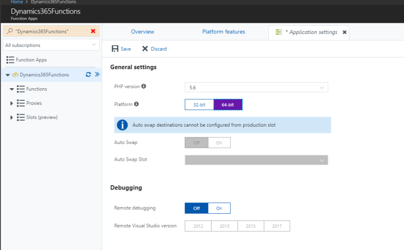Screen dimensions: 404x250
Task: Click the Save button label
Action: 126,49
